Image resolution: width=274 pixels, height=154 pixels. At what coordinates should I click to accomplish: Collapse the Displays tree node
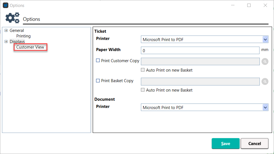tap(6, 41)
